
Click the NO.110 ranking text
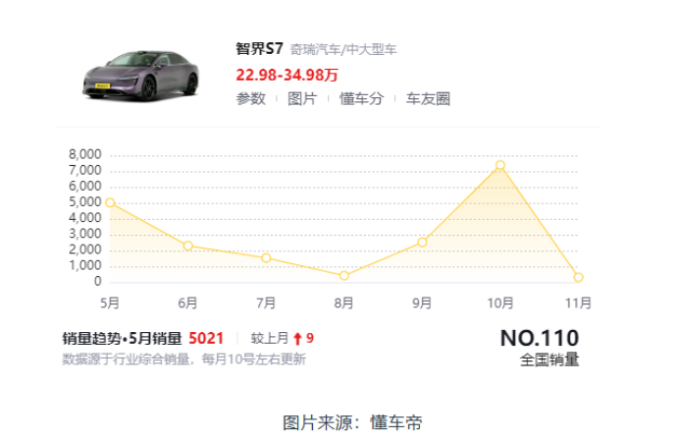click(x=540, y=338)
